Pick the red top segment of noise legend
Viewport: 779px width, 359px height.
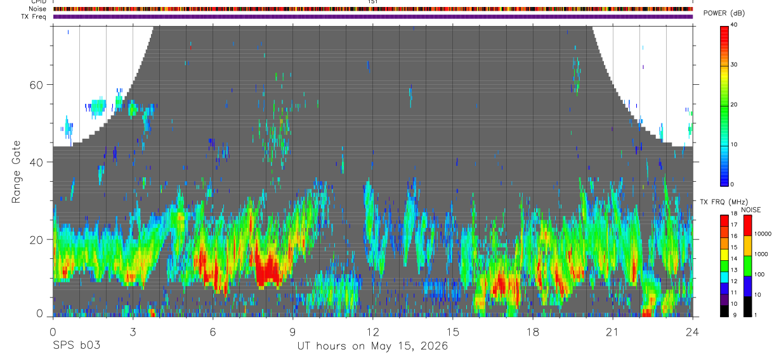747,225
